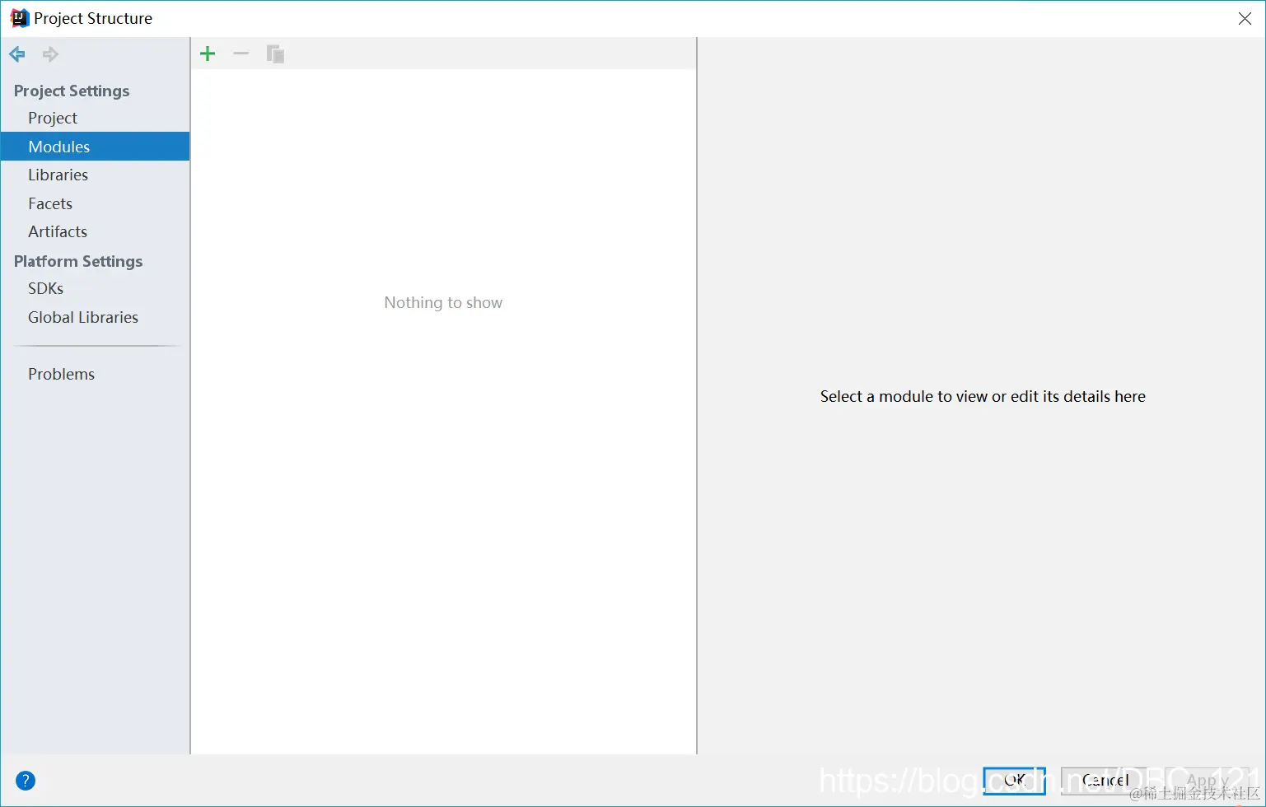Viewport: 1266px width, 807px height.
Task: Click the 'Nothing to show' text
Action: click(x=443, y=303)
